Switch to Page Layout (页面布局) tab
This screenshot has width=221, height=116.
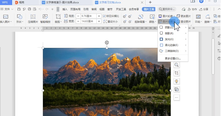coord(75,9)
